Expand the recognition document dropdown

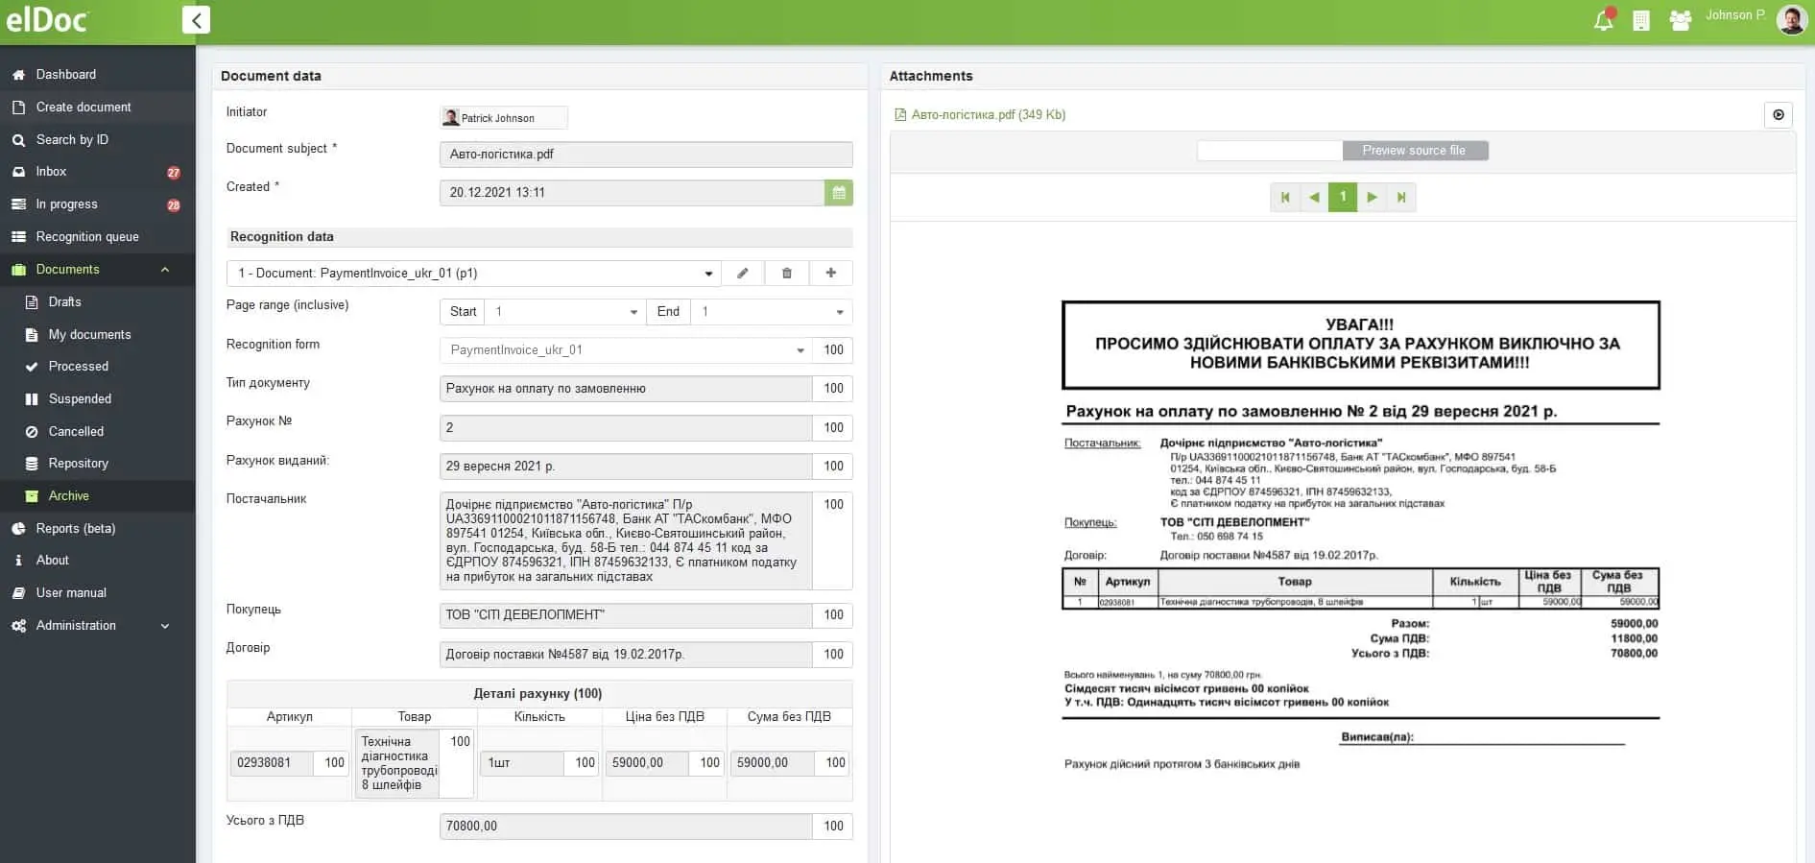tap(708, 274)
